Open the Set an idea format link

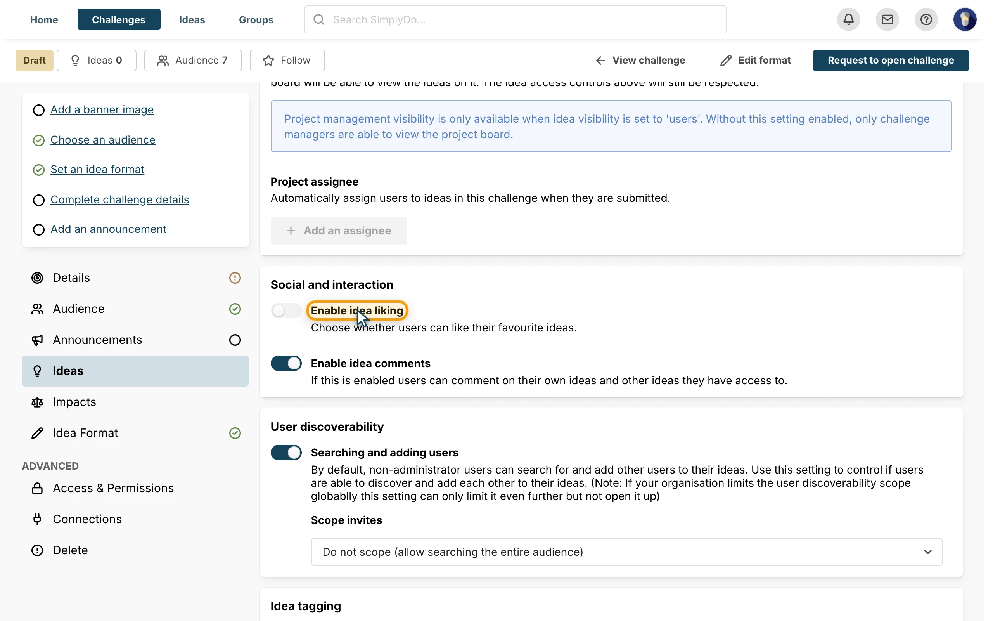pos(97,169)
